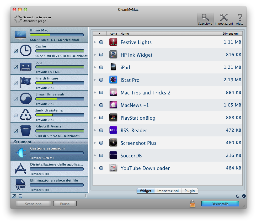Expand the PlayStationBlog disclosure triangle
The width and height of the screenshot is (257, 223).
(95, 118)
